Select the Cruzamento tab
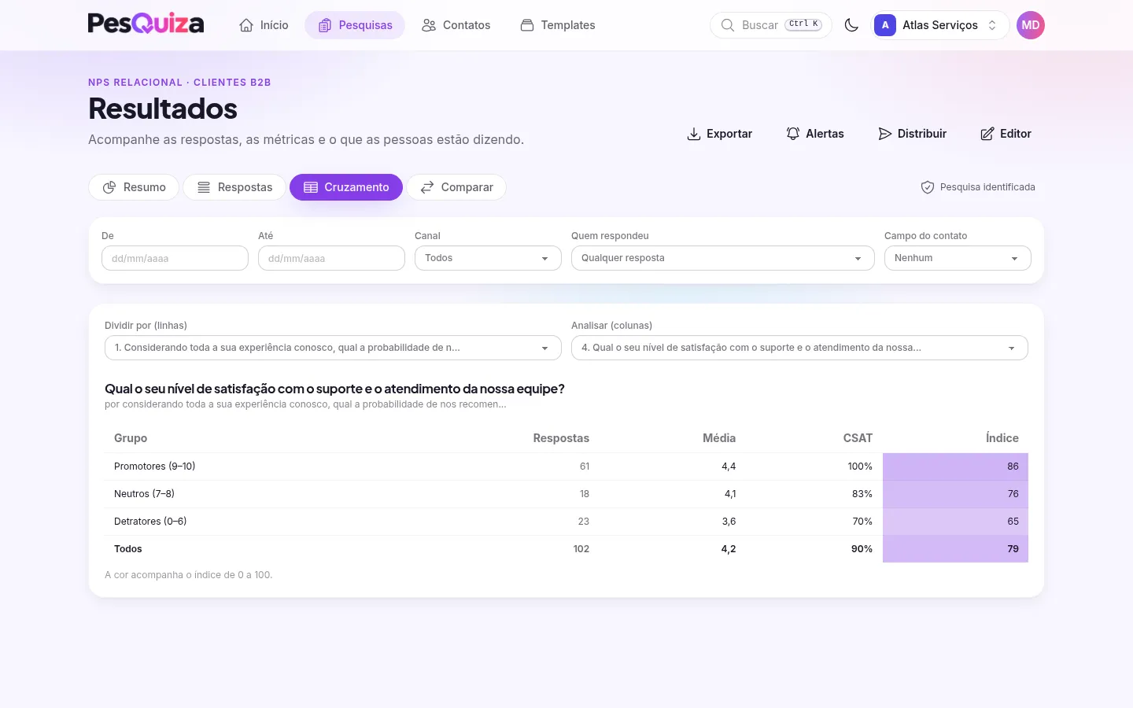Viewport: 1133px width, 708px height. (346, 187)
